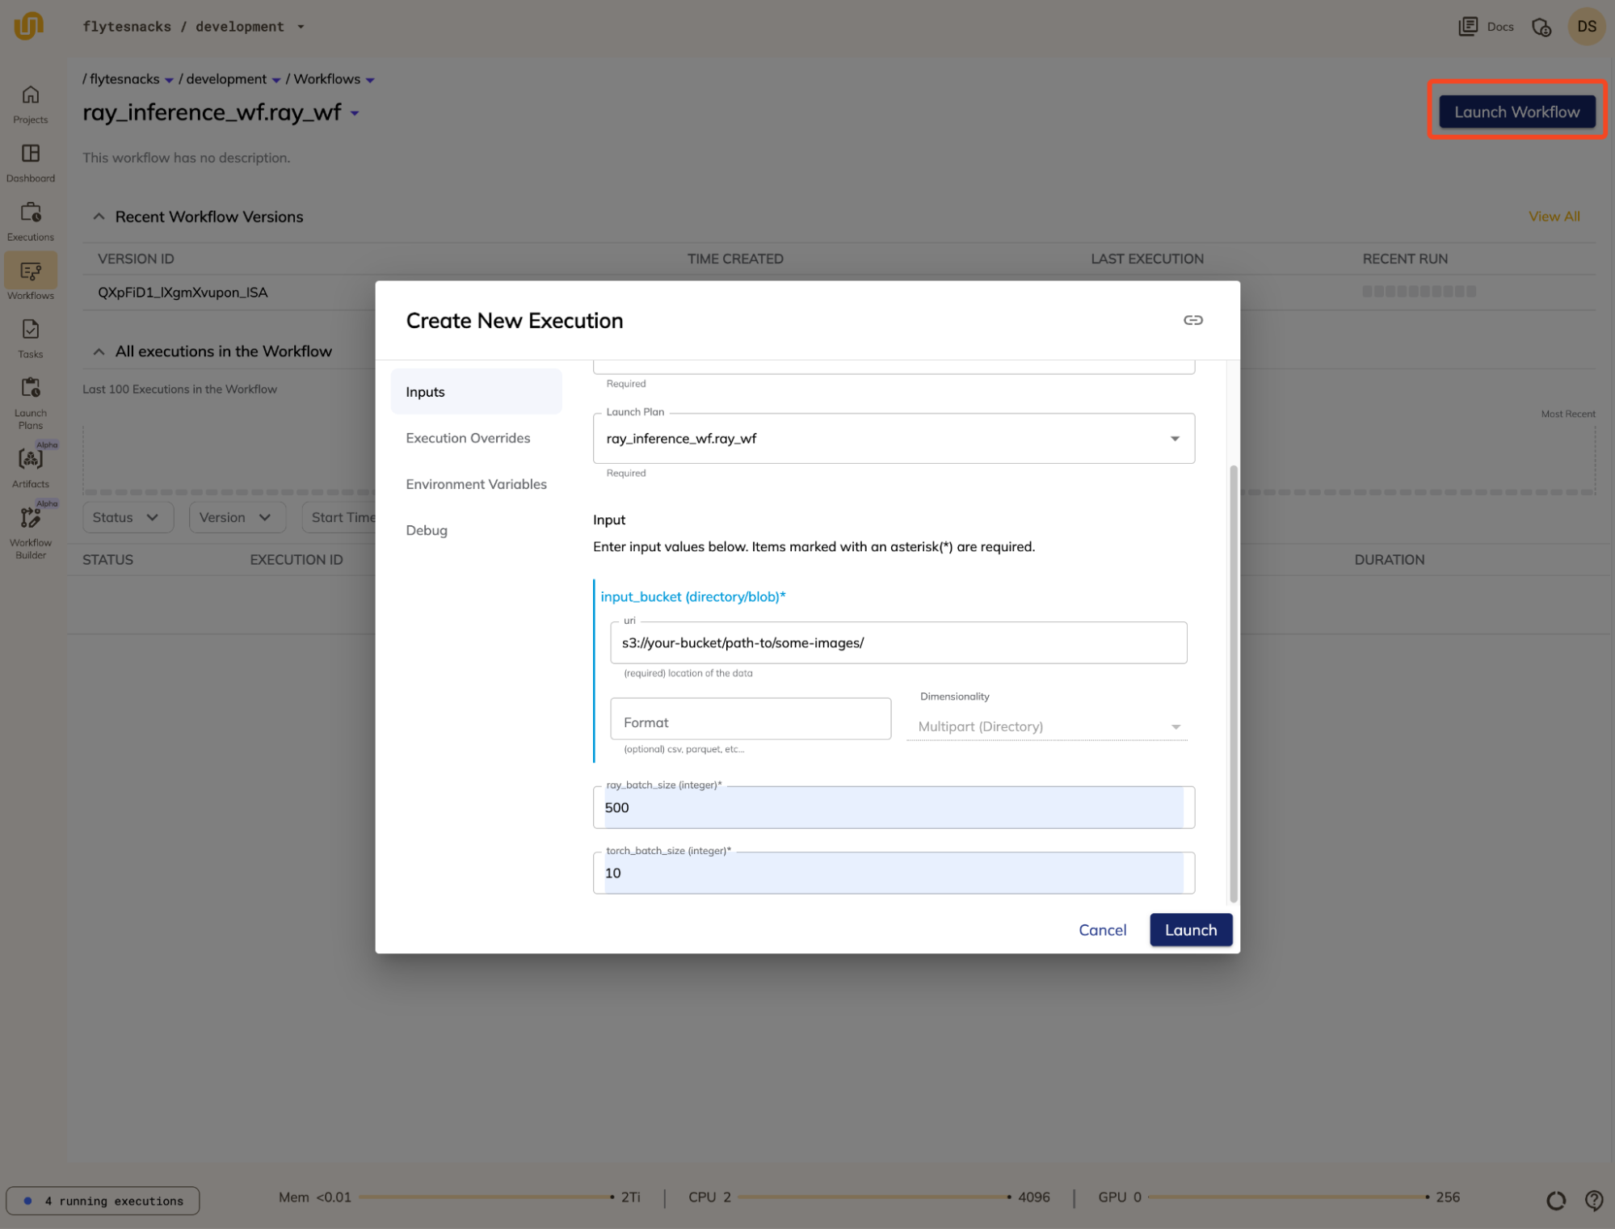Viewport: 1615px width, 1229px height.
Task: Click the Launch Workflow button
Action: (x=1516, y=112)
